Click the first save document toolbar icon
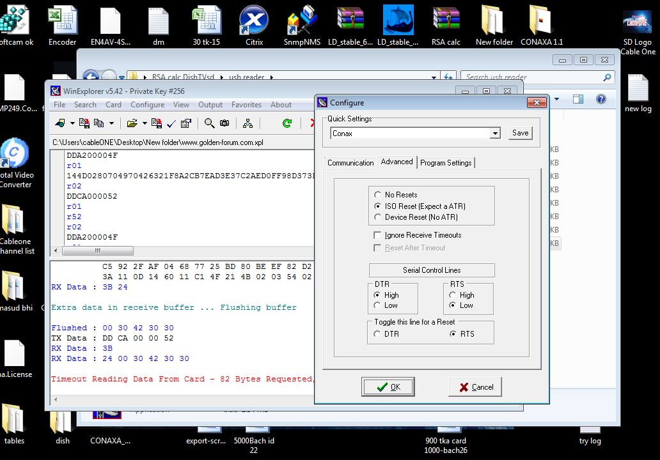The width and height of the screenshot is (660, 460). 84,123
